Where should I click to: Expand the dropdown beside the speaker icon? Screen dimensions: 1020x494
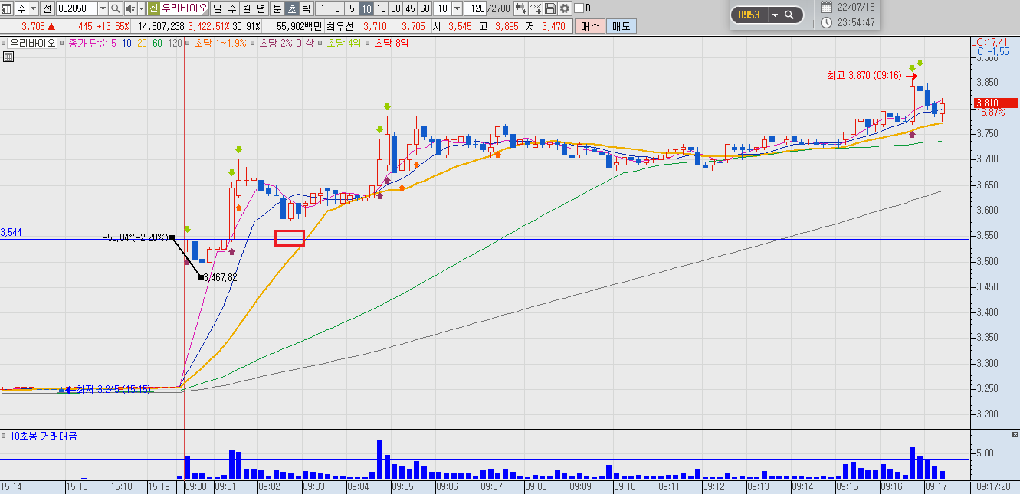pyautogui.click(x=141, y=8)
